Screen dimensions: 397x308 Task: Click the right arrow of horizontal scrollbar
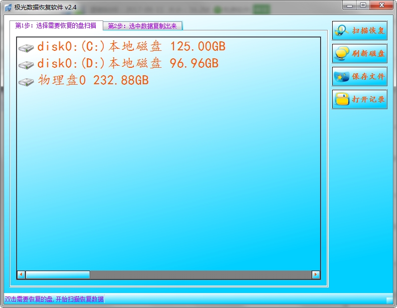click(315, 275)
